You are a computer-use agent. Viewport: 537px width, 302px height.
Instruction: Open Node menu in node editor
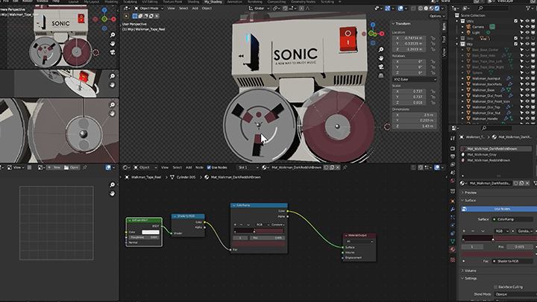coord(199,168)
